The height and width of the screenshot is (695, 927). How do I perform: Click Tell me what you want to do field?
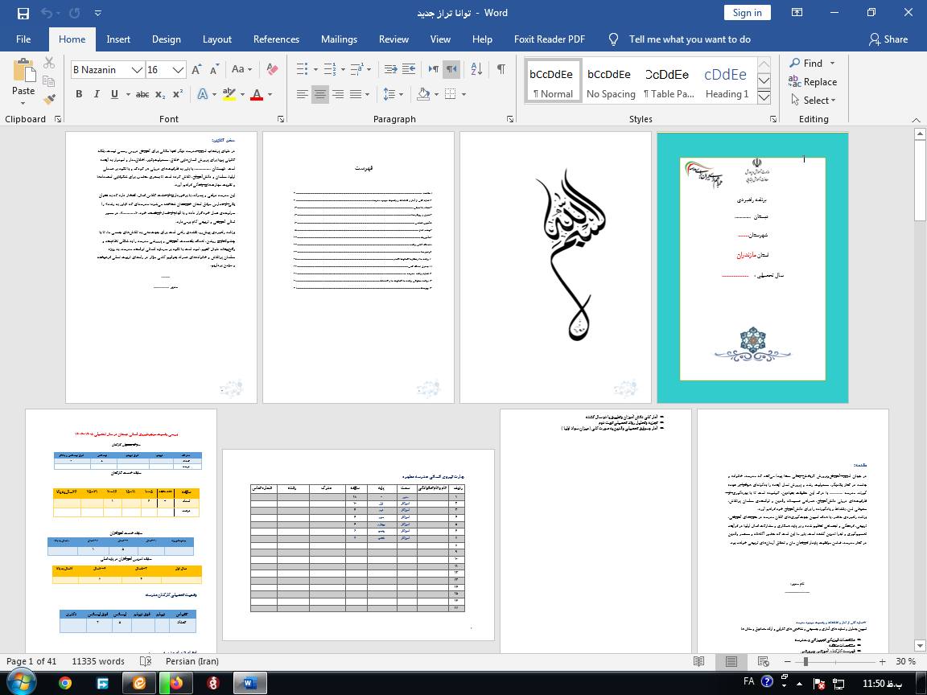click(x=690, y=39)
